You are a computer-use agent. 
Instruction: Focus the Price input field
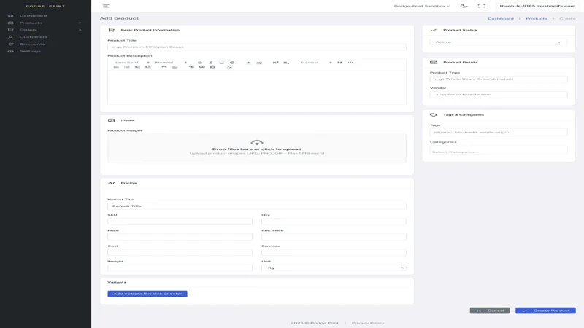point(180,237)
